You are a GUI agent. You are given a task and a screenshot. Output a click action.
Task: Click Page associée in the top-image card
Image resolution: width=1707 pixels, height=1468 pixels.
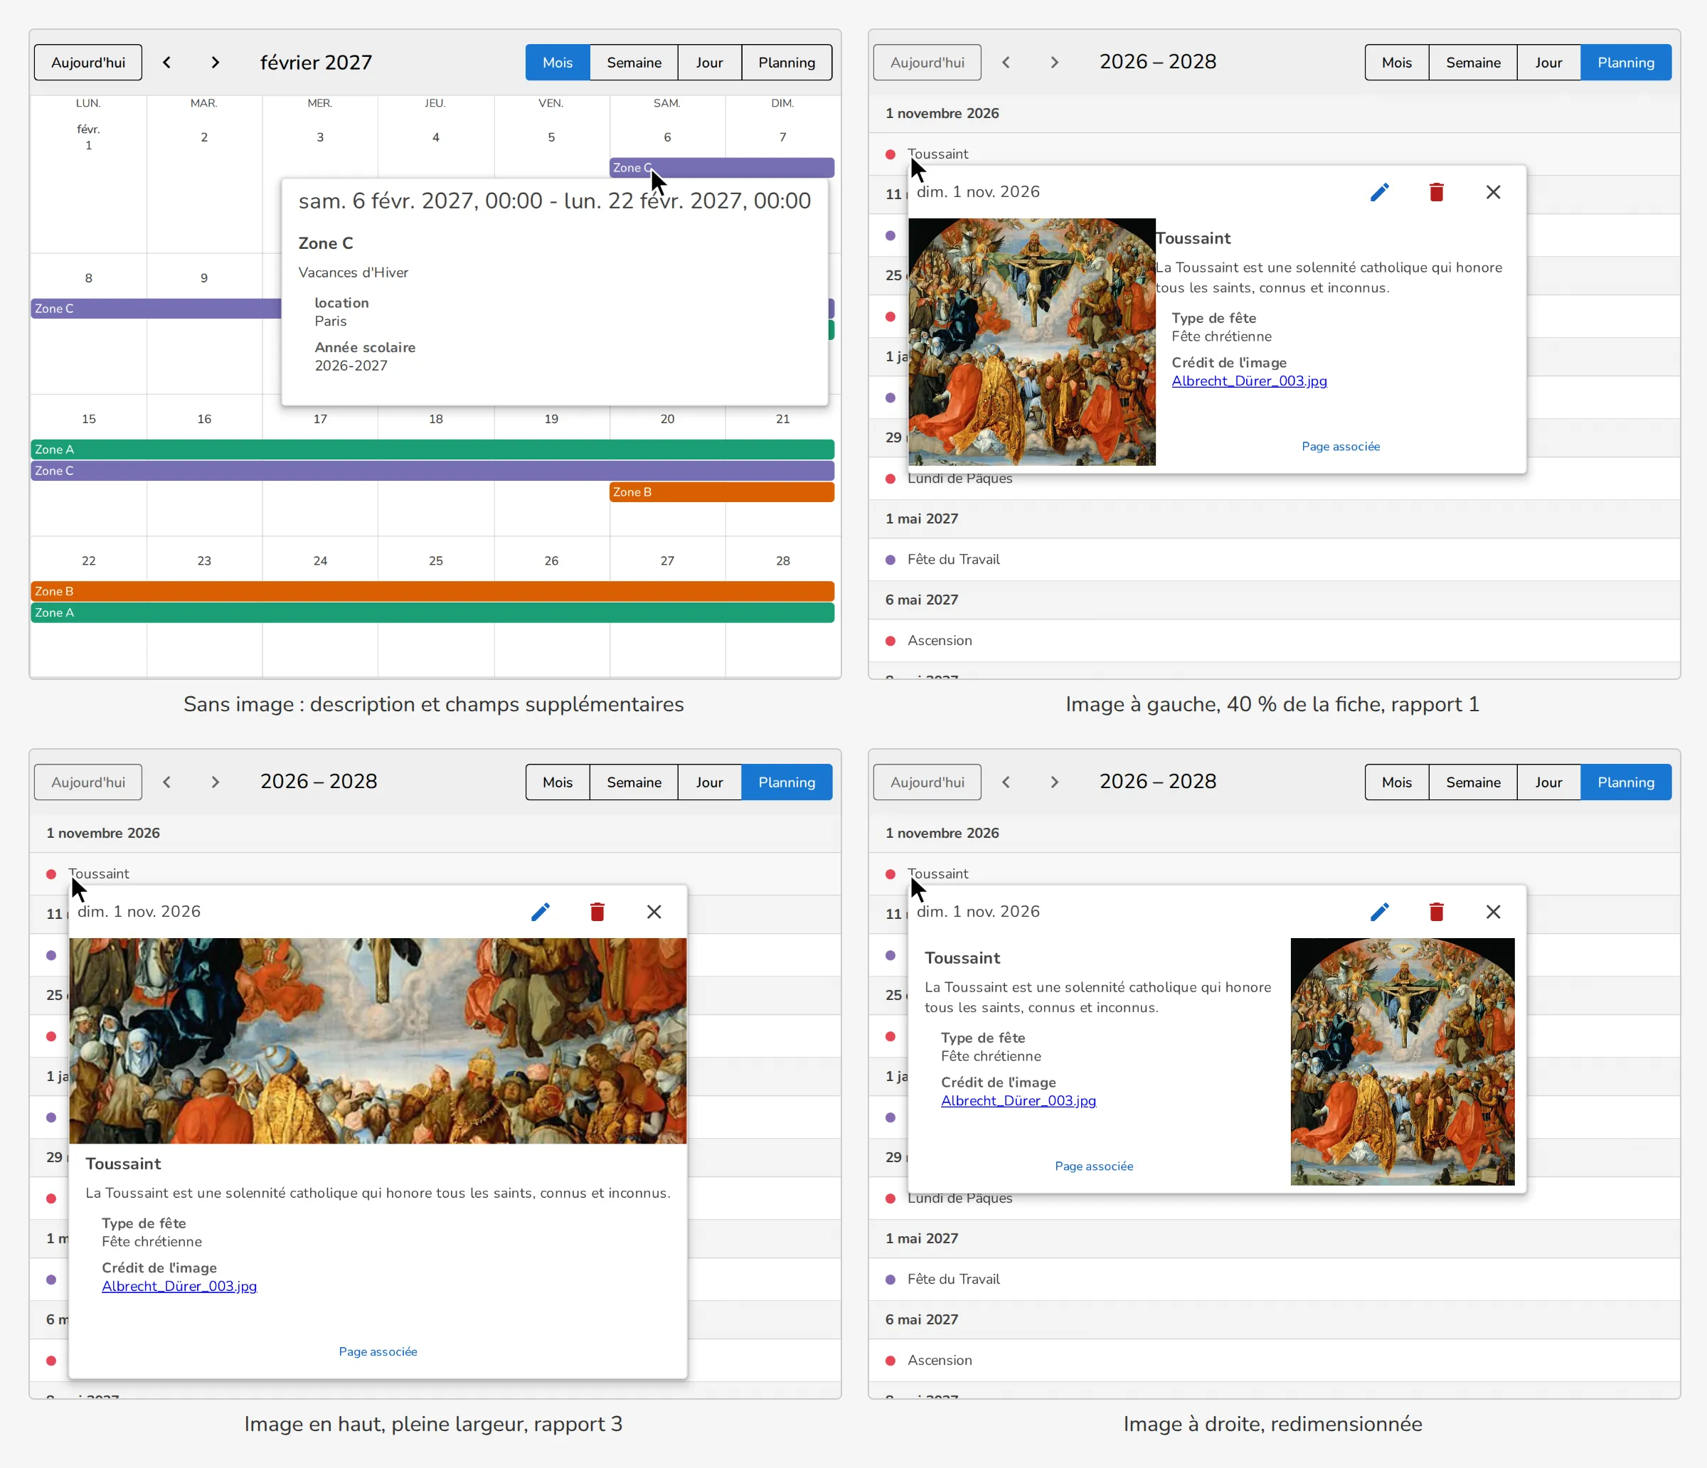378,1352
